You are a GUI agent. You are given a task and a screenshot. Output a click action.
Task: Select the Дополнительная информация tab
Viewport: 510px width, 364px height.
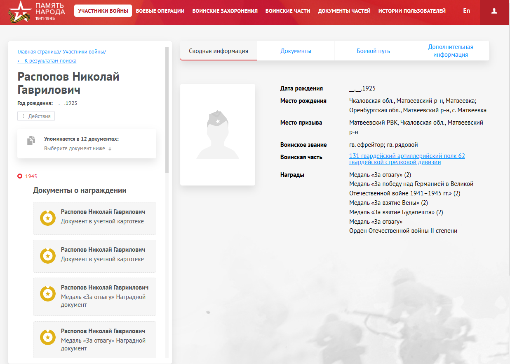point(450,51)
